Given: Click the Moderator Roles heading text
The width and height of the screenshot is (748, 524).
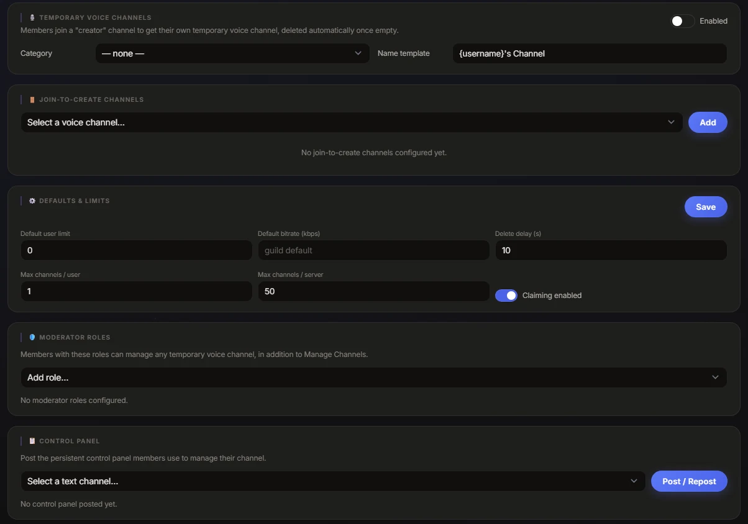Looking at the screenshot, I should 75,337.
